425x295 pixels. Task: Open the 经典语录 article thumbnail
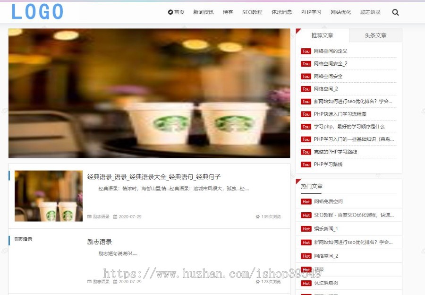click(49, 196)
